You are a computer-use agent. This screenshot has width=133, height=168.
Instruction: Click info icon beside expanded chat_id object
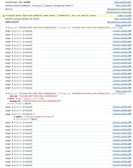tap(124, 93)
